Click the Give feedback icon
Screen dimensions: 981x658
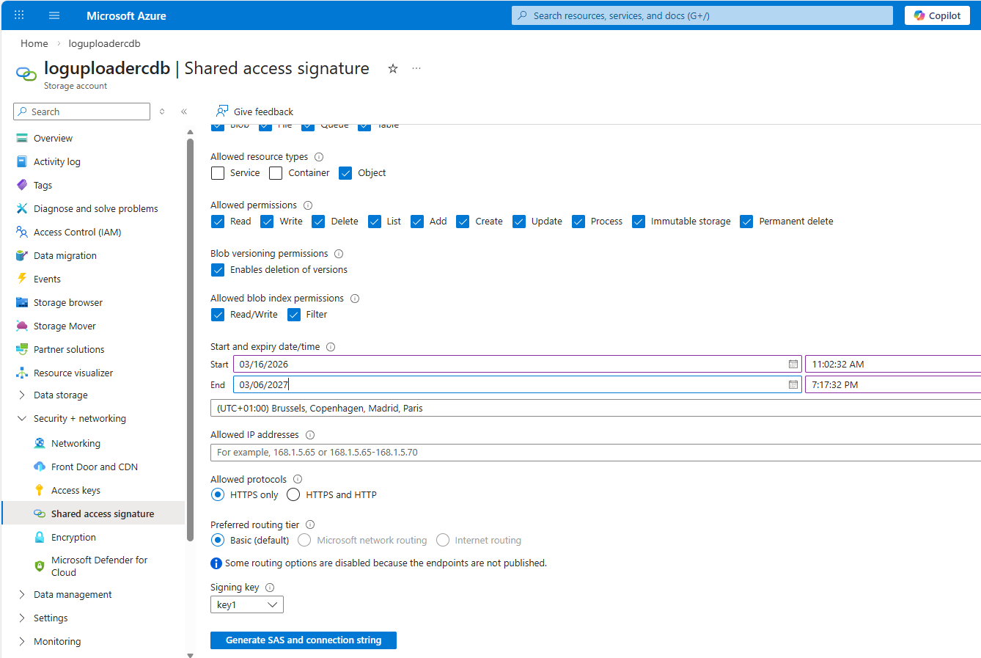coord(222,112)
